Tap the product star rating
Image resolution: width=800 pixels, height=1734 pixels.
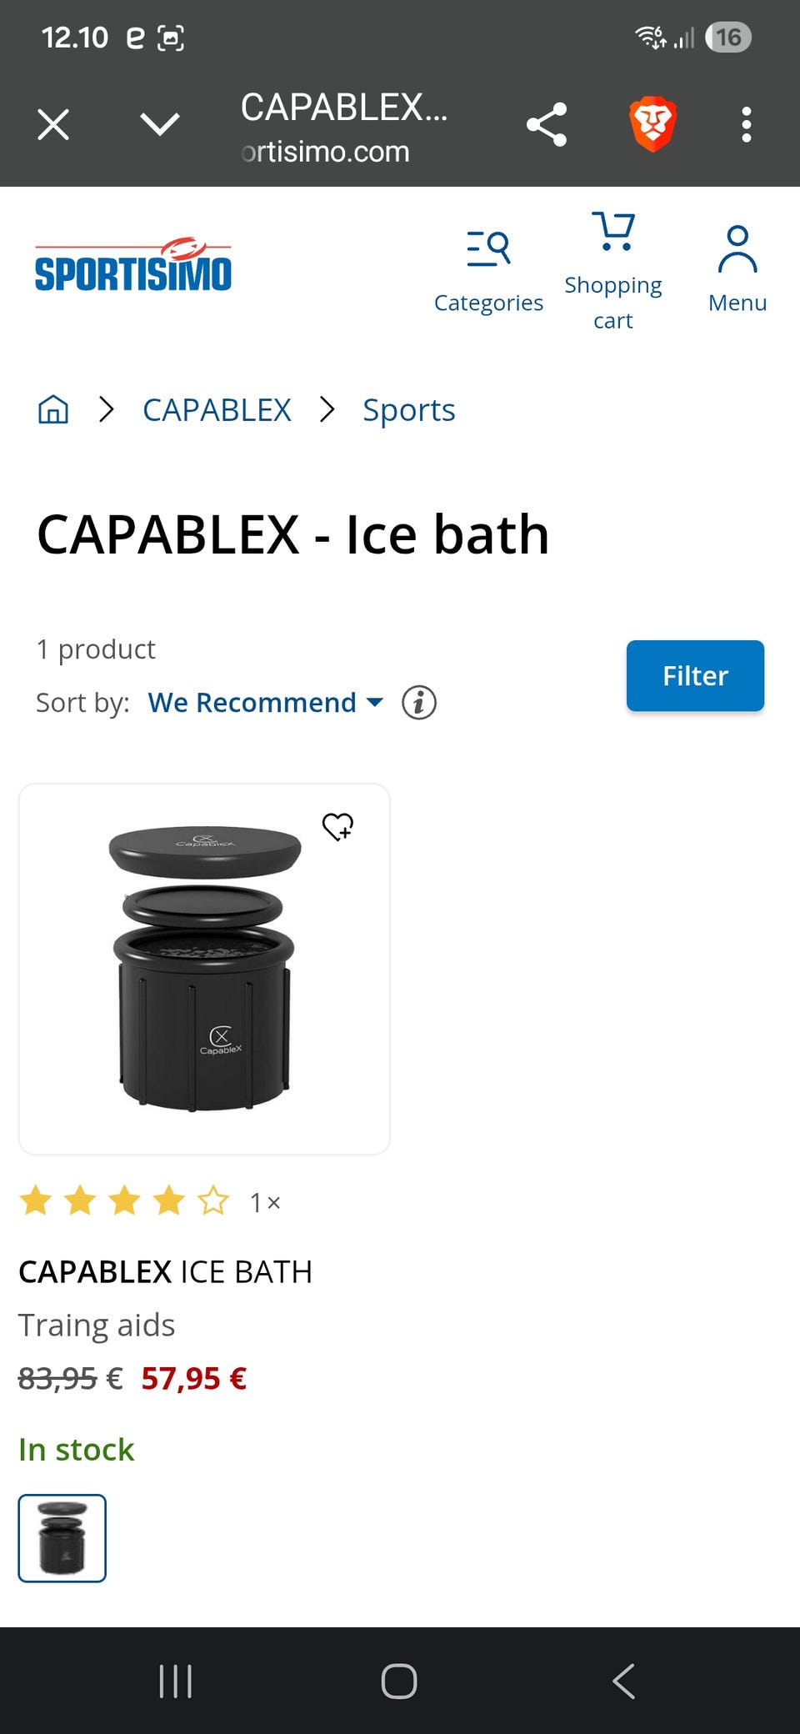coord(125,1201)
